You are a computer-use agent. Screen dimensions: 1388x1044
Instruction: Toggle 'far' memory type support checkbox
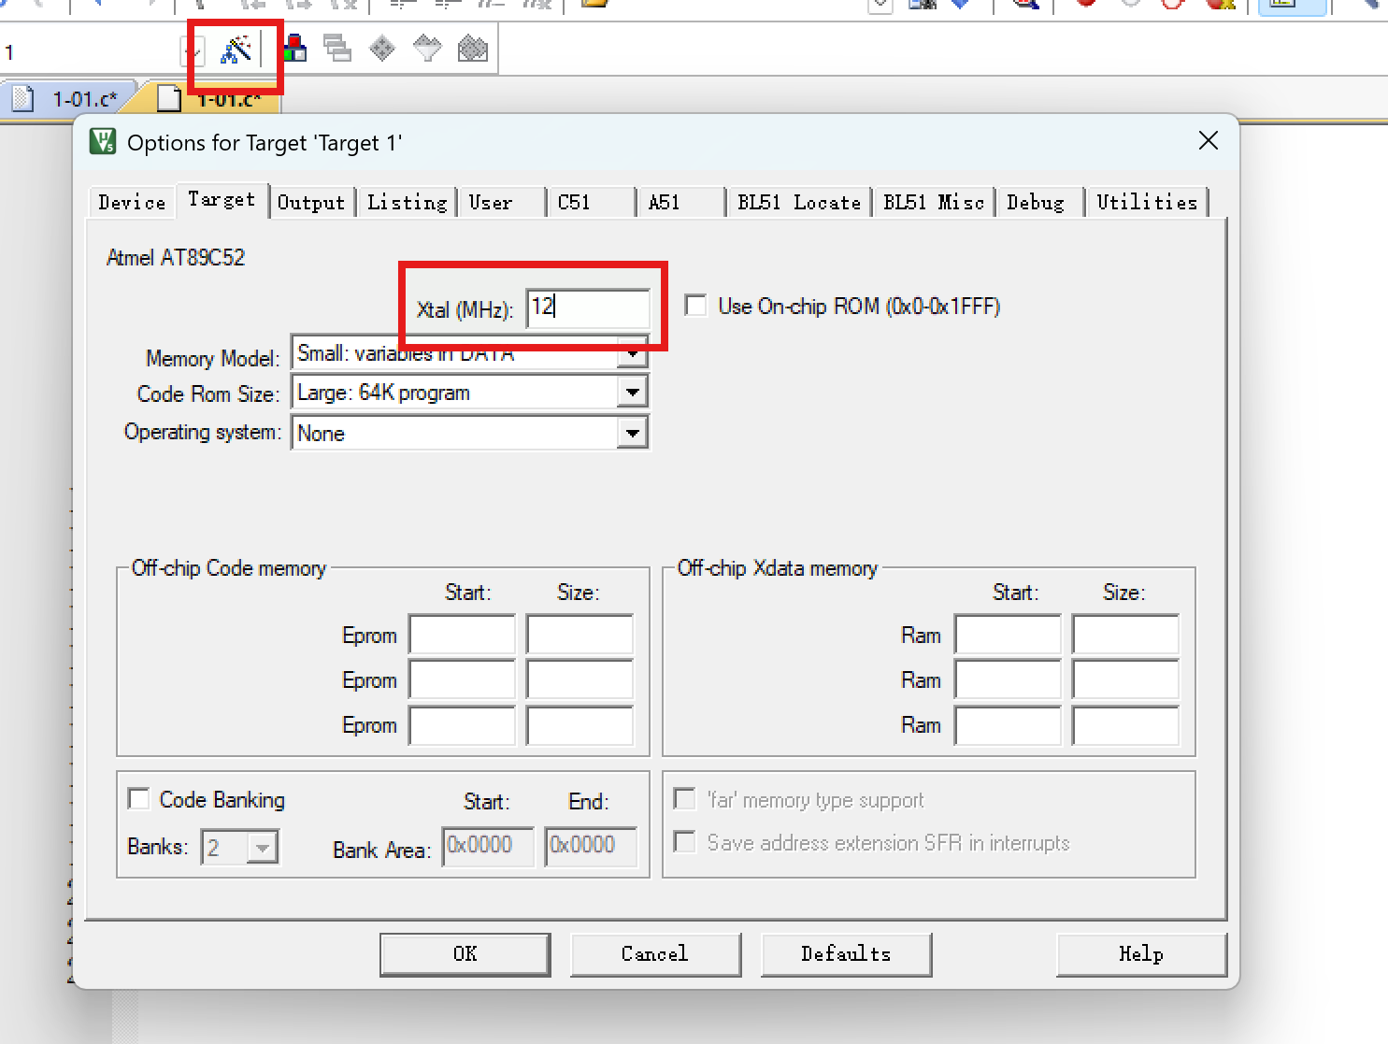coord(684,799)
